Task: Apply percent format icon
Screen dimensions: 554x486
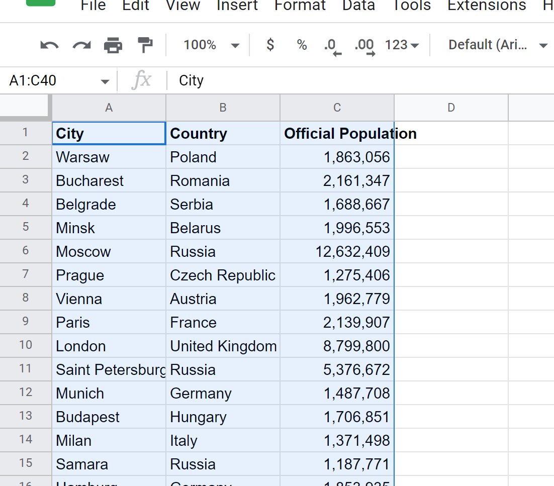Action: (302, 45)
